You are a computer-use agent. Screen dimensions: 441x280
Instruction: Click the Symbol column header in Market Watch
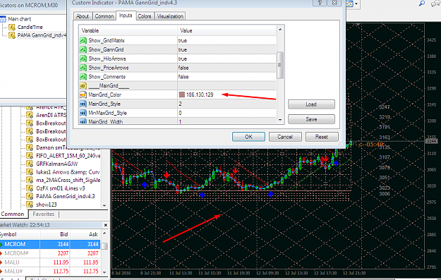[20, 234]
